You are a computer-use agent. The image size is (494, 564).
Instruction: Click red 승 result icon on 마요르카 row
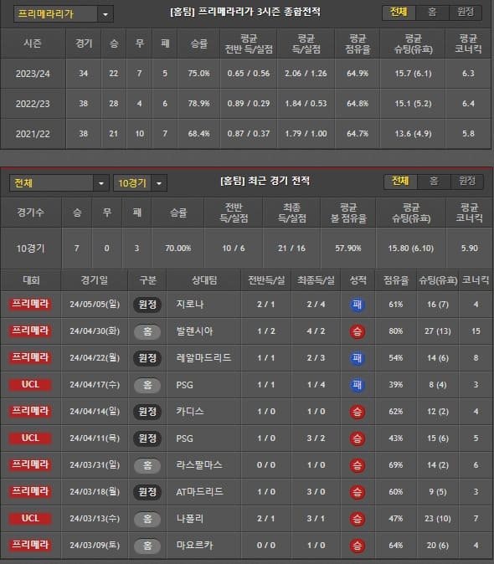pyautogui.click(x=358, y=546)
